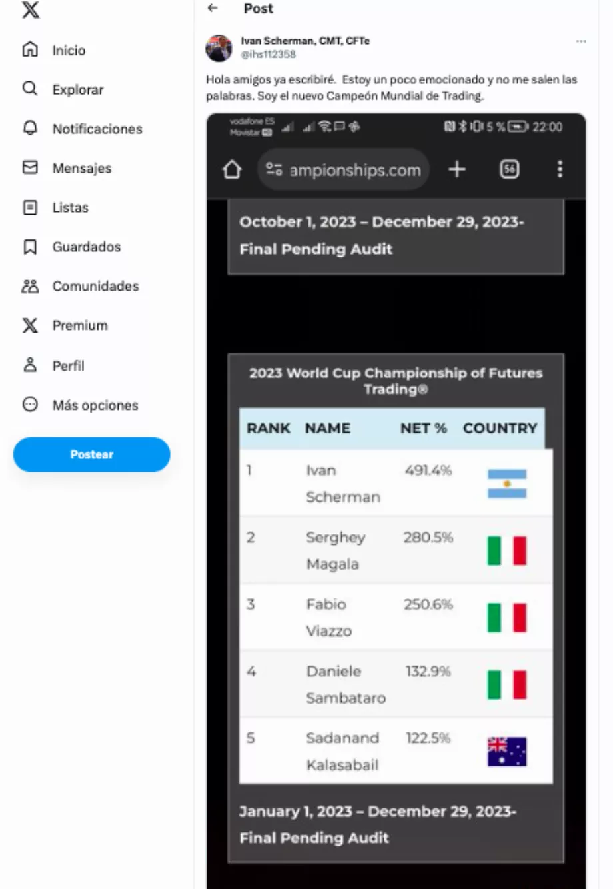
Task: Open Comunidades people icon
Action: tap(30, 286)
